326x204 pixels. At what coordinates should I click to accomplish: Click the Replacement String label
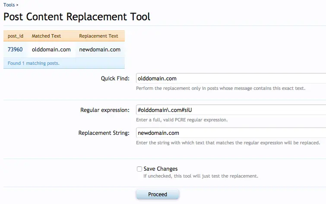click(x=104, y=133)
